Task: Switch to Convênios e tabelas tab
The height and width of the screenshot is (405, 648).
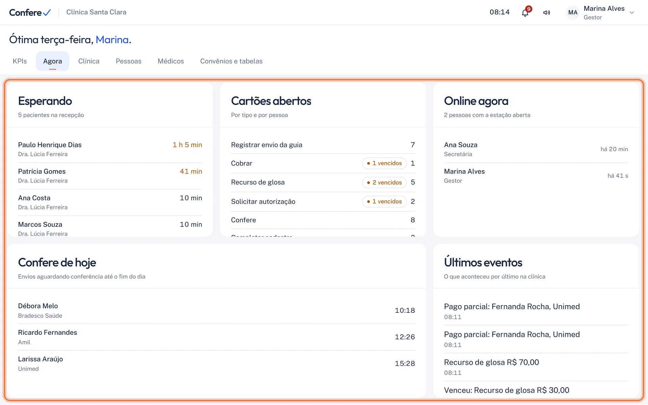Action: (x=231, y=61)
